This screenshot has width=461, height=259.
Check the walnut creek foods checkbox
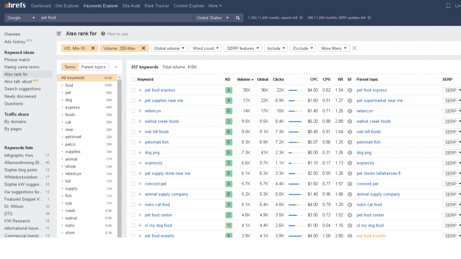(133, 121)
